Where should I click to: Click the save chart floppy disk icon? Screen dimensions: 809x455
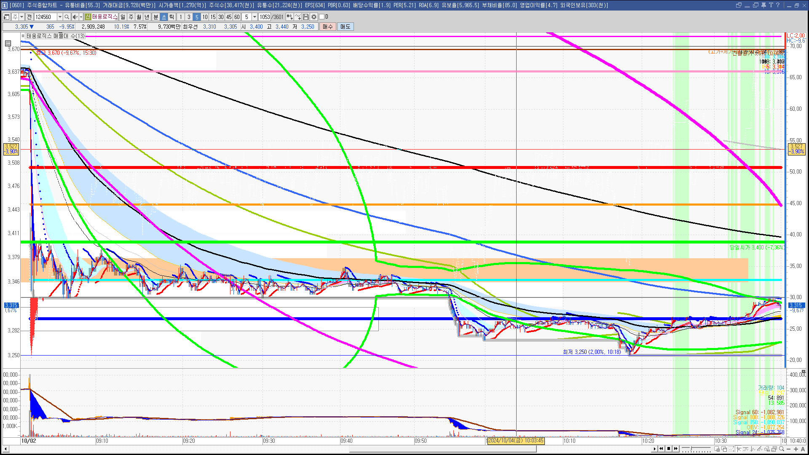click(x=306, y=17)
